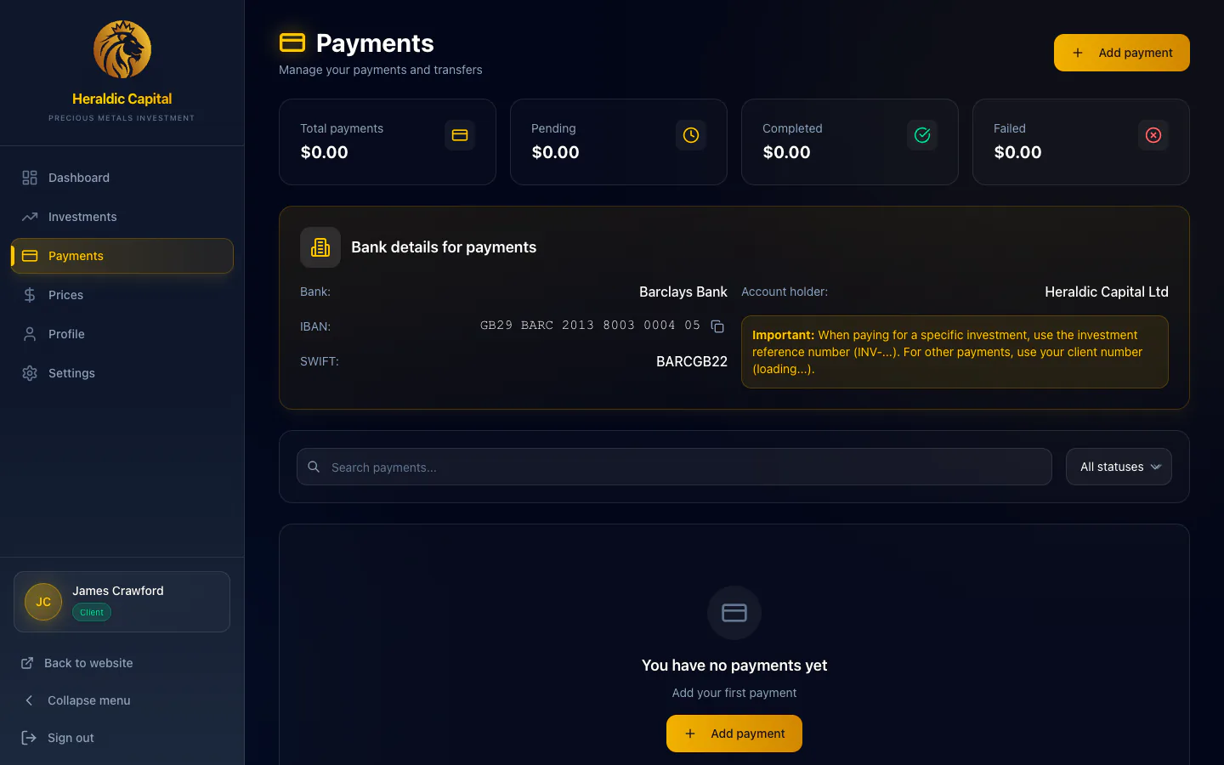This screenshot has width=1224, height=765.
Task: Click the Investments trend icon
Action: 29,217
